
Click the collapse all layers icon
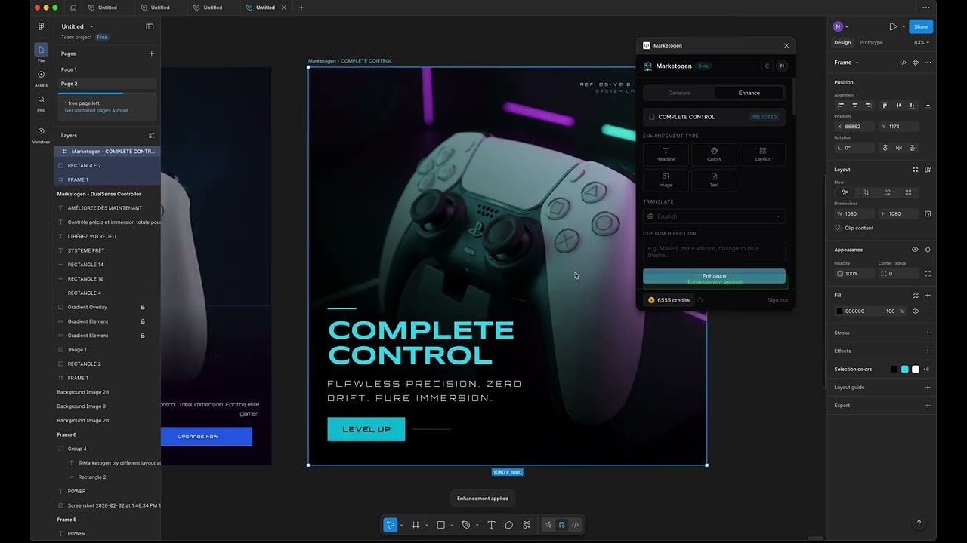(x=151, y=136)
